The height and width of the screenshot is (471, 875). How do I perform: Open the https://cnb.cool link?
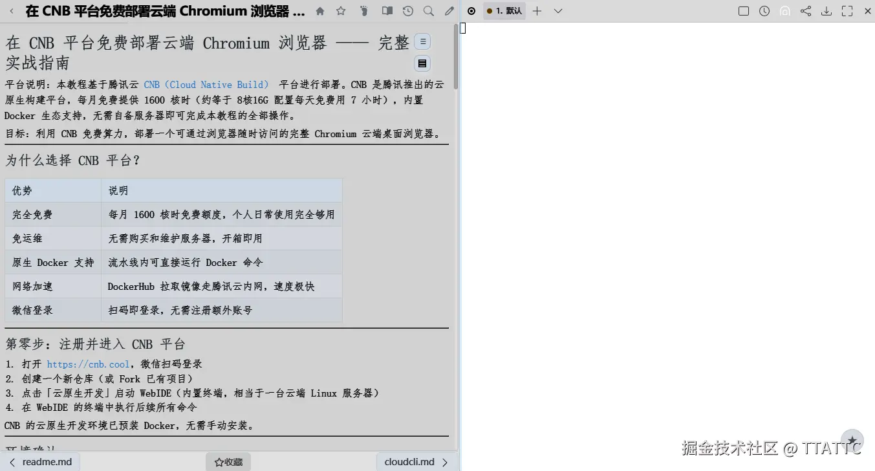pos(89,364)
